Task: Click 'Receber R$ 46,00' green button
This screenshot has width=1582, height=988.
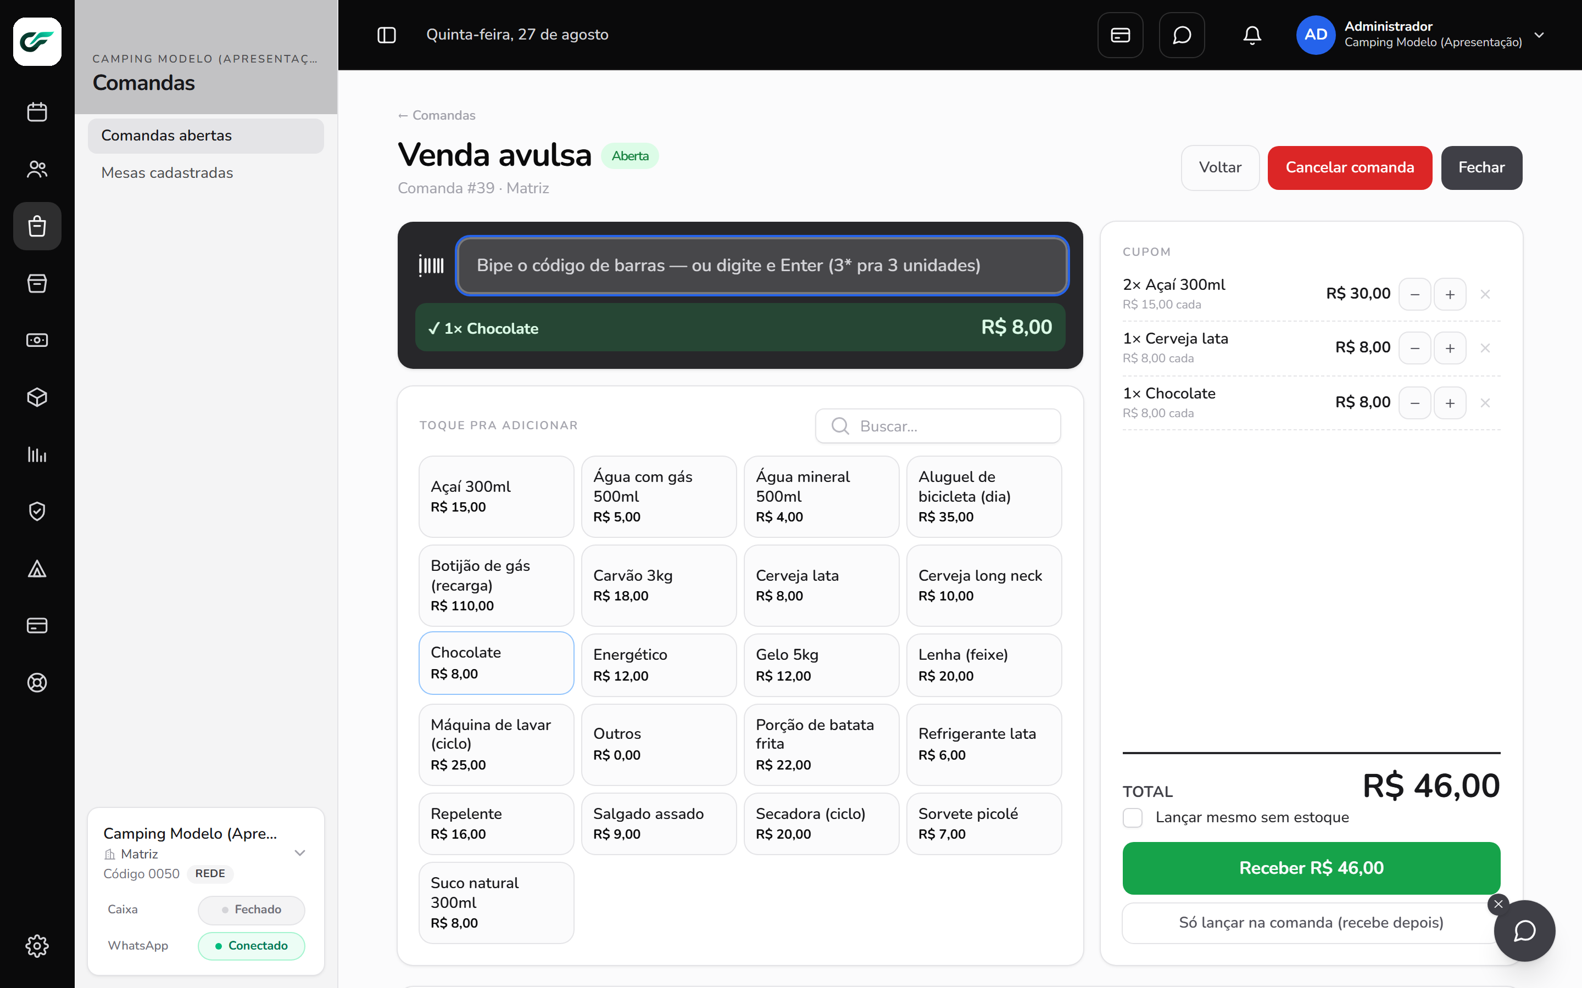Action: (x=1311, y=868)
